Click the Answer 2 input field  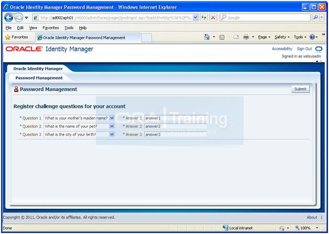(x=176, y=126)
